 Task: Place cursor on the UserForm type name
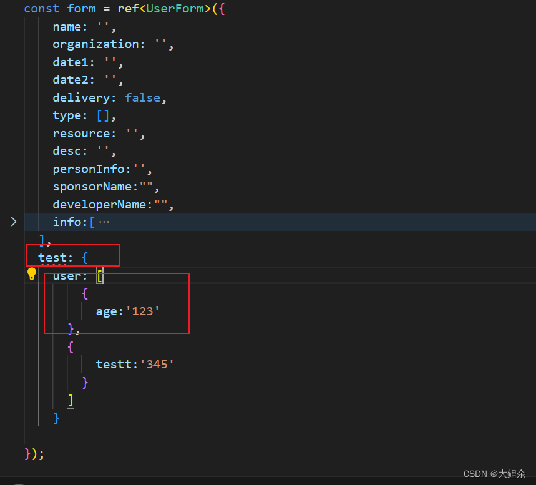point(176,9)
